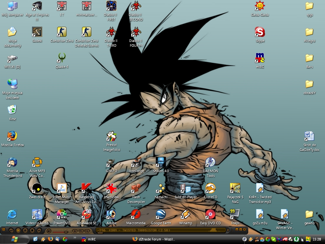Viewport: 325px width, 244px height.
Task: Click the IrfanView desktop shortcut
Action: coord(111,188)
